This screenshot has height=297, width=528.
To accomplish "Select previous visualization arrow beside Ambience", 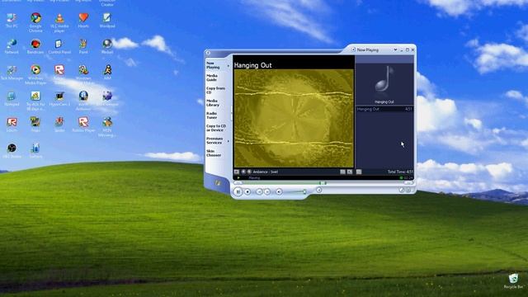I will pyautogui.click(x=243, y=172).
